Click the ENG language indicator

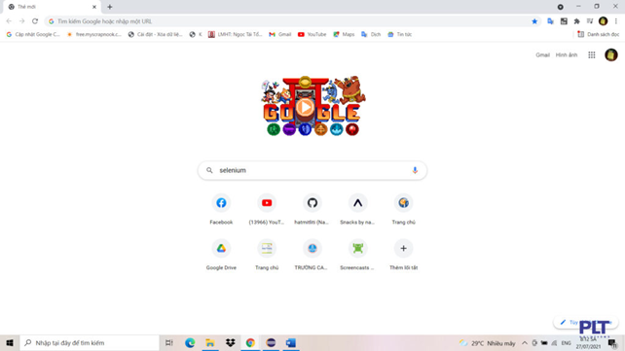point(566,343)
